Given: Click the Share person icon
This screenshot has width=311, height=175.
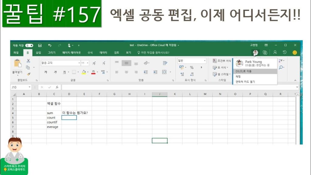Looking at the screenshot, I should point(275,52).
